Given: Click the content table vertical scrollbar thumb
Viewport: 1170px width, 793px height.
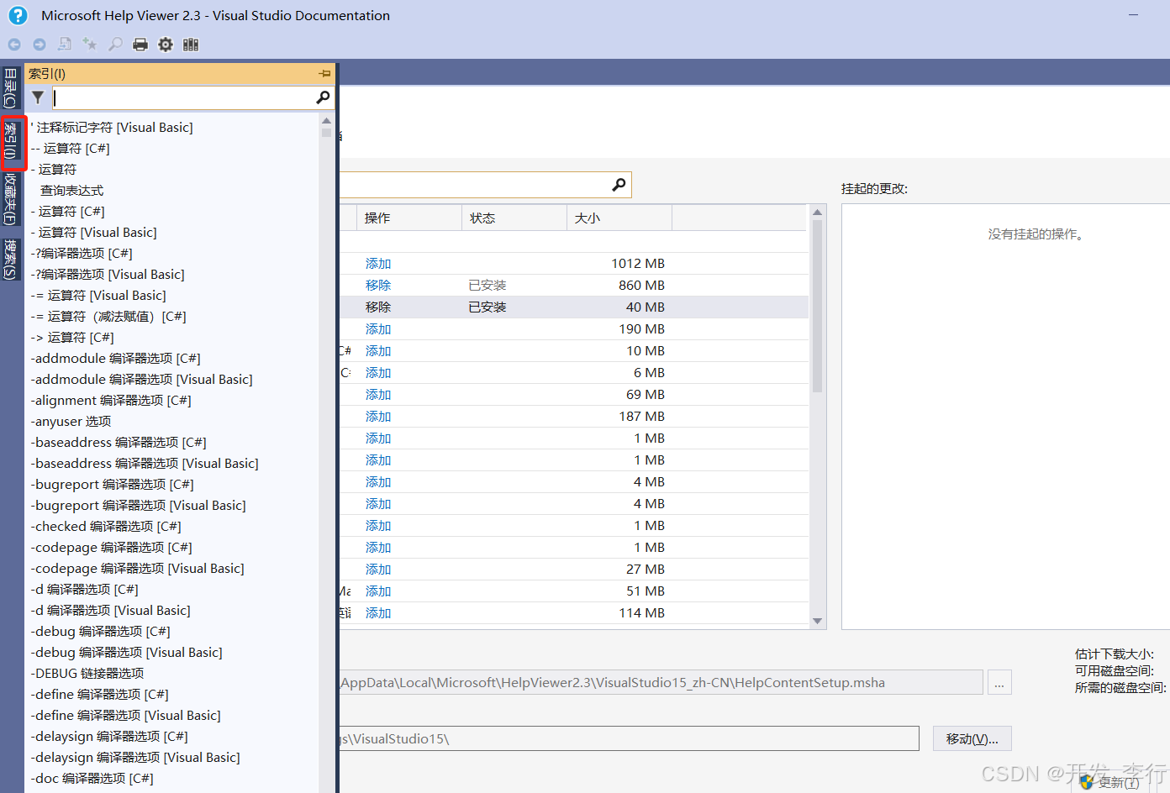Looking at the screenshot, I should coord(817,306).
